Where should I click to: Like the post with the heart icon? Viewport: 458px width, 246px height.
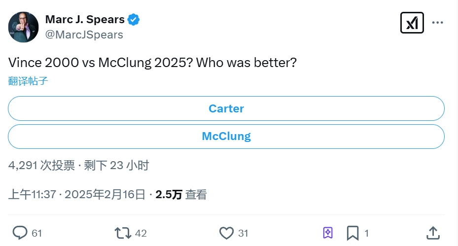coord(226,233)
